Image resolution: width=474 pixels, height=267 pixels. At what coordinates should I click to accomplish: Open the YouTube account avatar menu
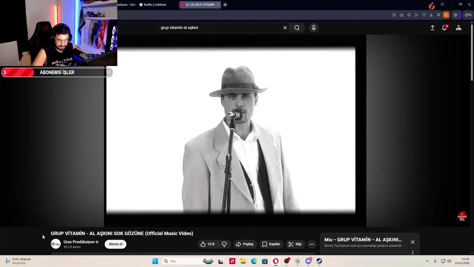coord(458,27)
